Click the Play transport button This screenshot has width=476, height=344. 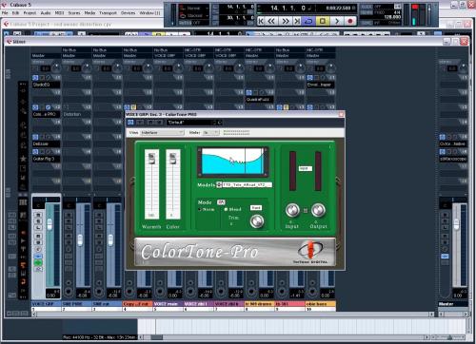coord(337,21)
